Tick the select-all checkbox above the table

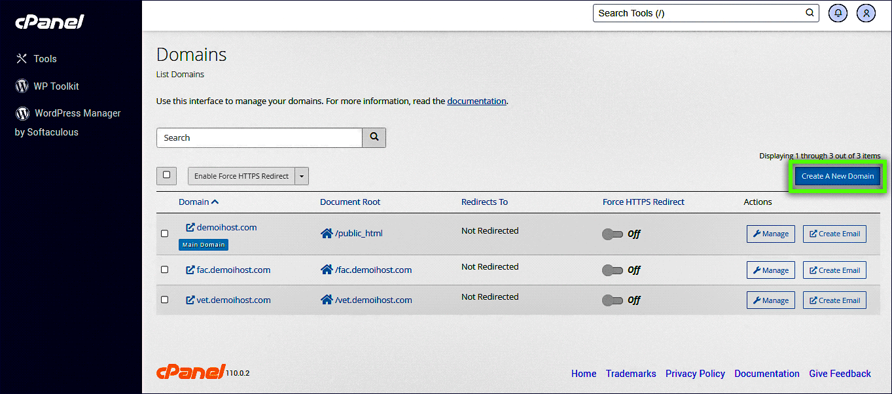coord(166,175)
